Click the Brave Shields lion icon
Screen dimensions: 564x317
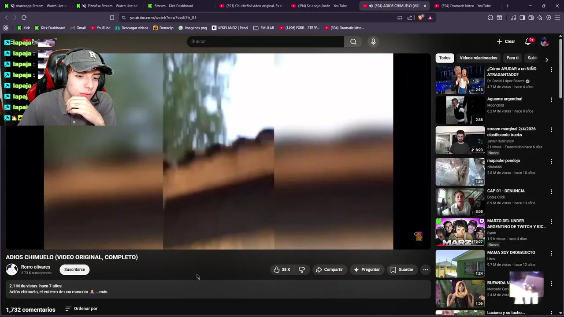[421, 18]
